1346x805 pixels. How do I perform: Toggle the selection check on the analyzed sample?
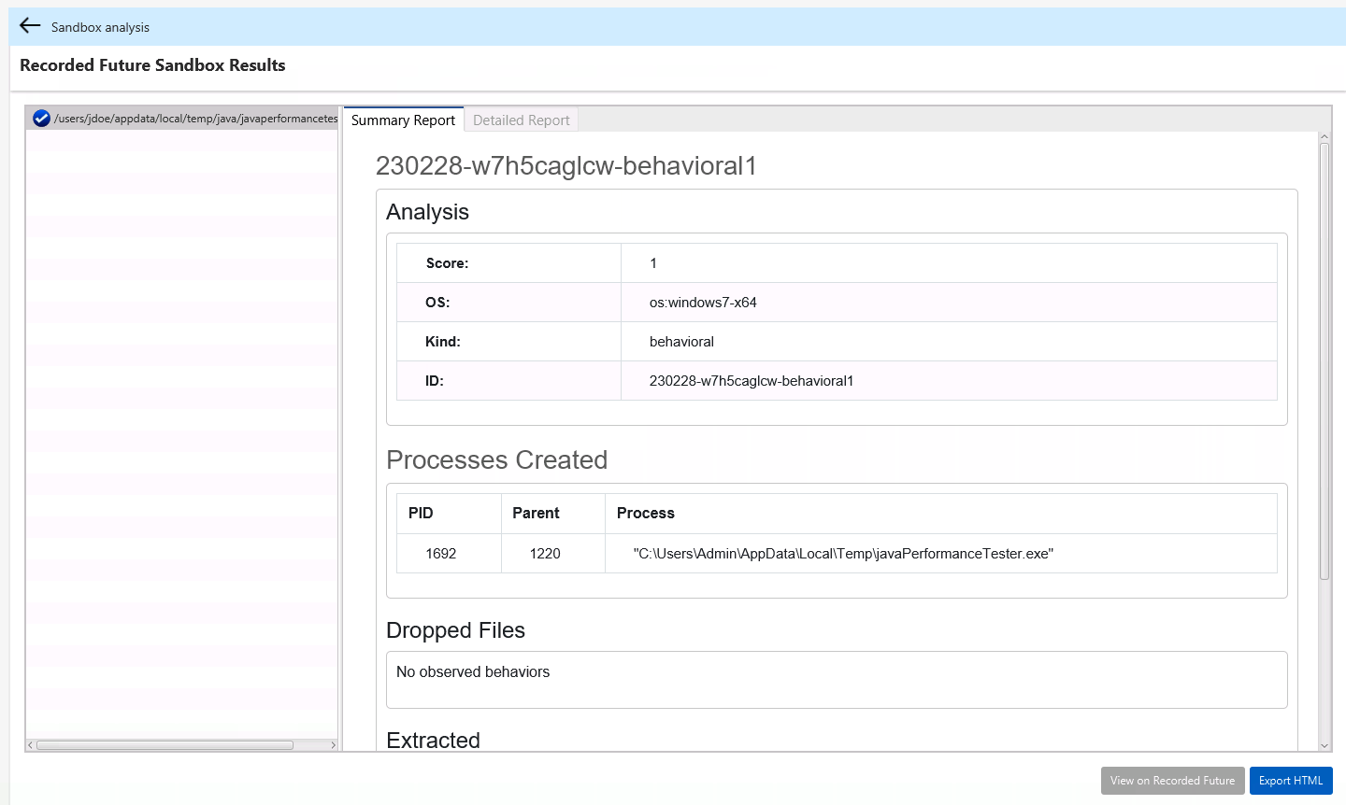tap(41, 118)
